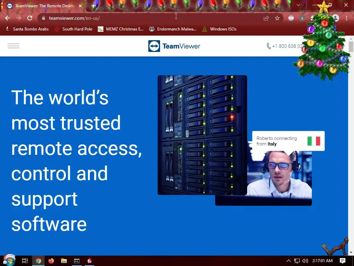Click the network tray icon
This screenshot has height=266, width=354.
tap(297, 261)
